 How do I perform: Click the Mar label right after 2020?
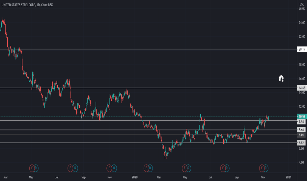159,177
